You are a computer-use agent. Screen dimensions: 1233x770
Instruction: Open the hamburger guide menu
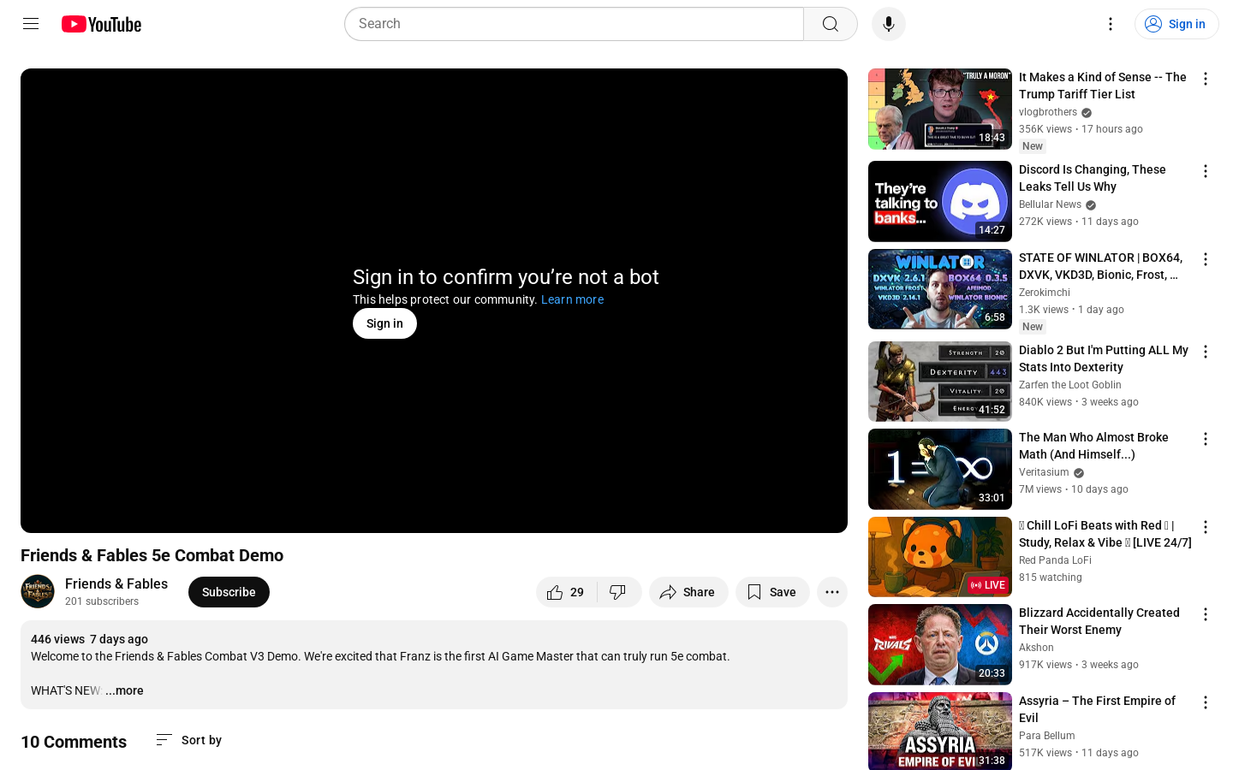pos(31,24)
